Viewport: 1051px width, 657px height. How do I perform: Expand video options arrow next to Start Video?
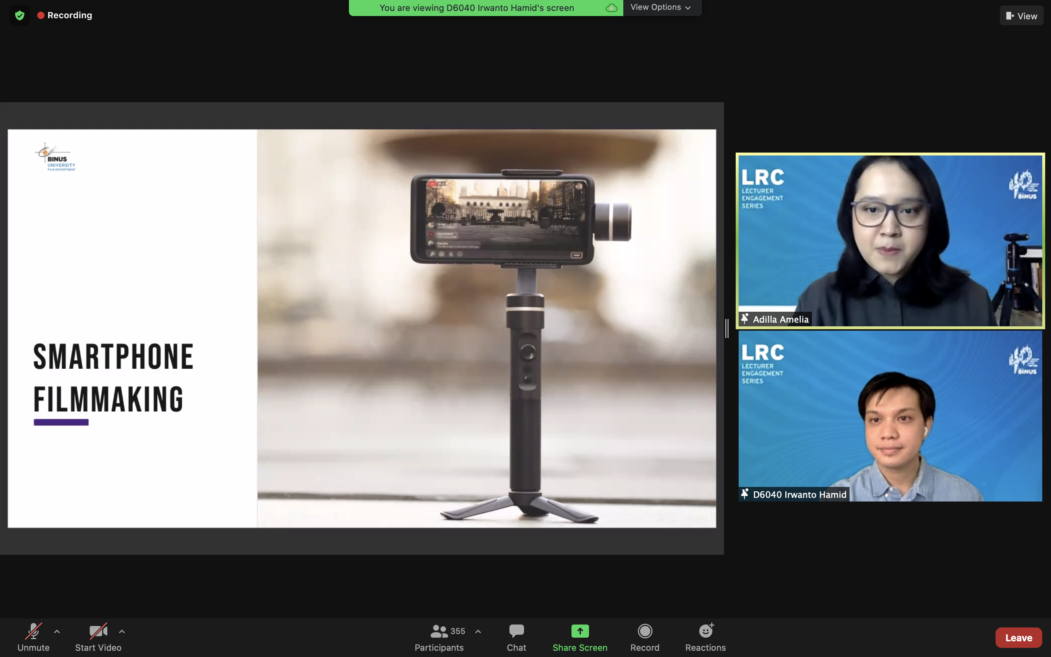122,631
